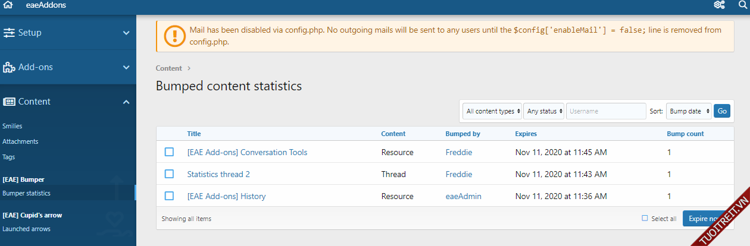Viewport: 750px width, 246px height.
Task: Open the Any status dropdown
Action: (x=544, y=111)
